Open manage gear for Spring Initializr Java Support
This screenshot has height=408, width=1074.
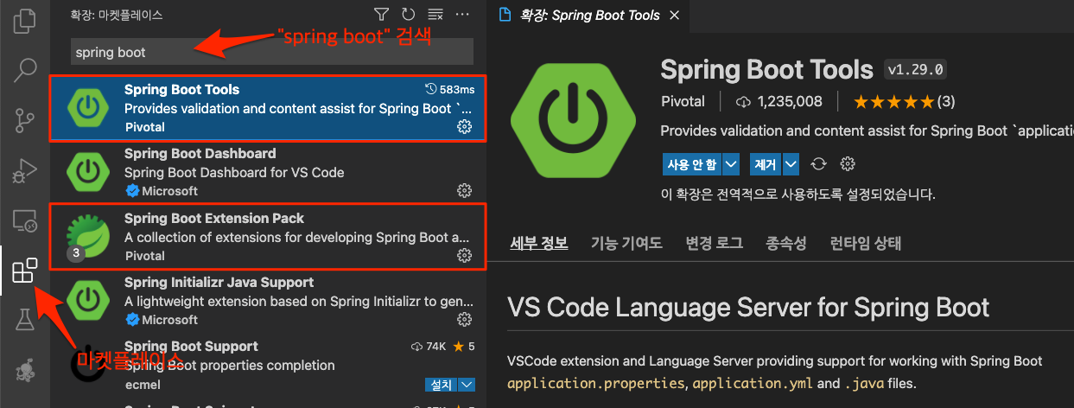(464, 320)
